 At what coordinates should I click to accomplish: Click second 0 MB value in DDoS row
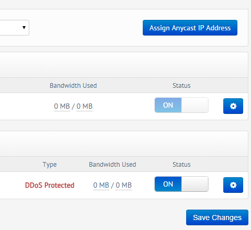point(123,185)
